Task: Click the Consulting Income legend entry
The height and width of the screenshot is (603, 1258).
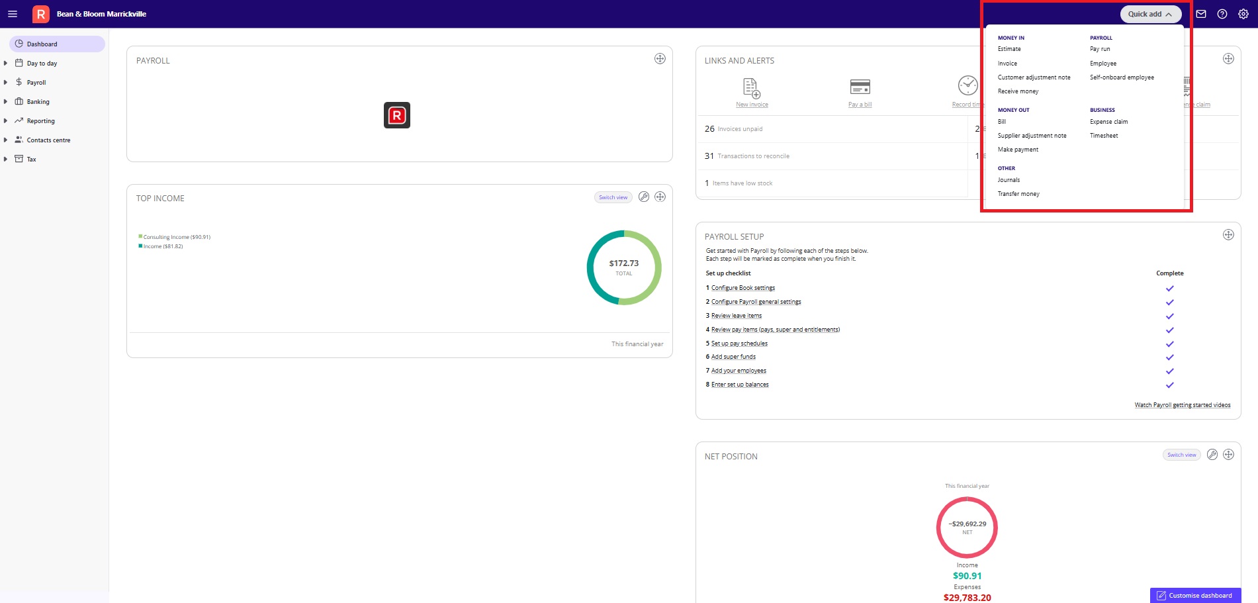Action: (x=175, y=237)
